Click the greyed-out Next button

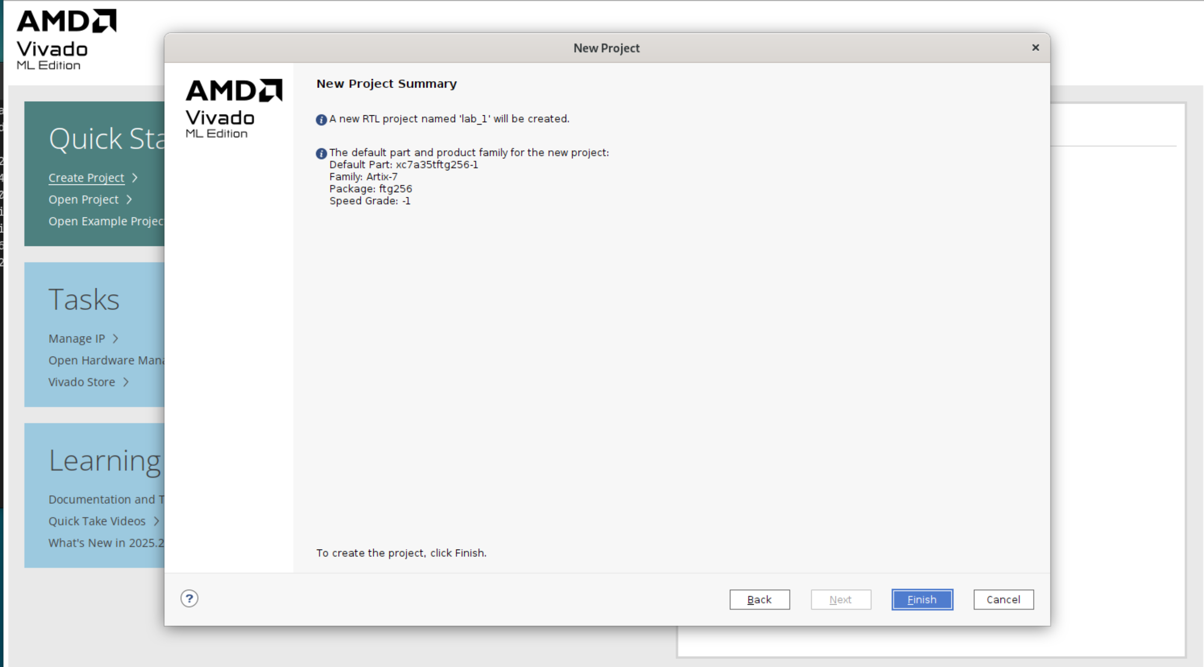coord(841,600)
